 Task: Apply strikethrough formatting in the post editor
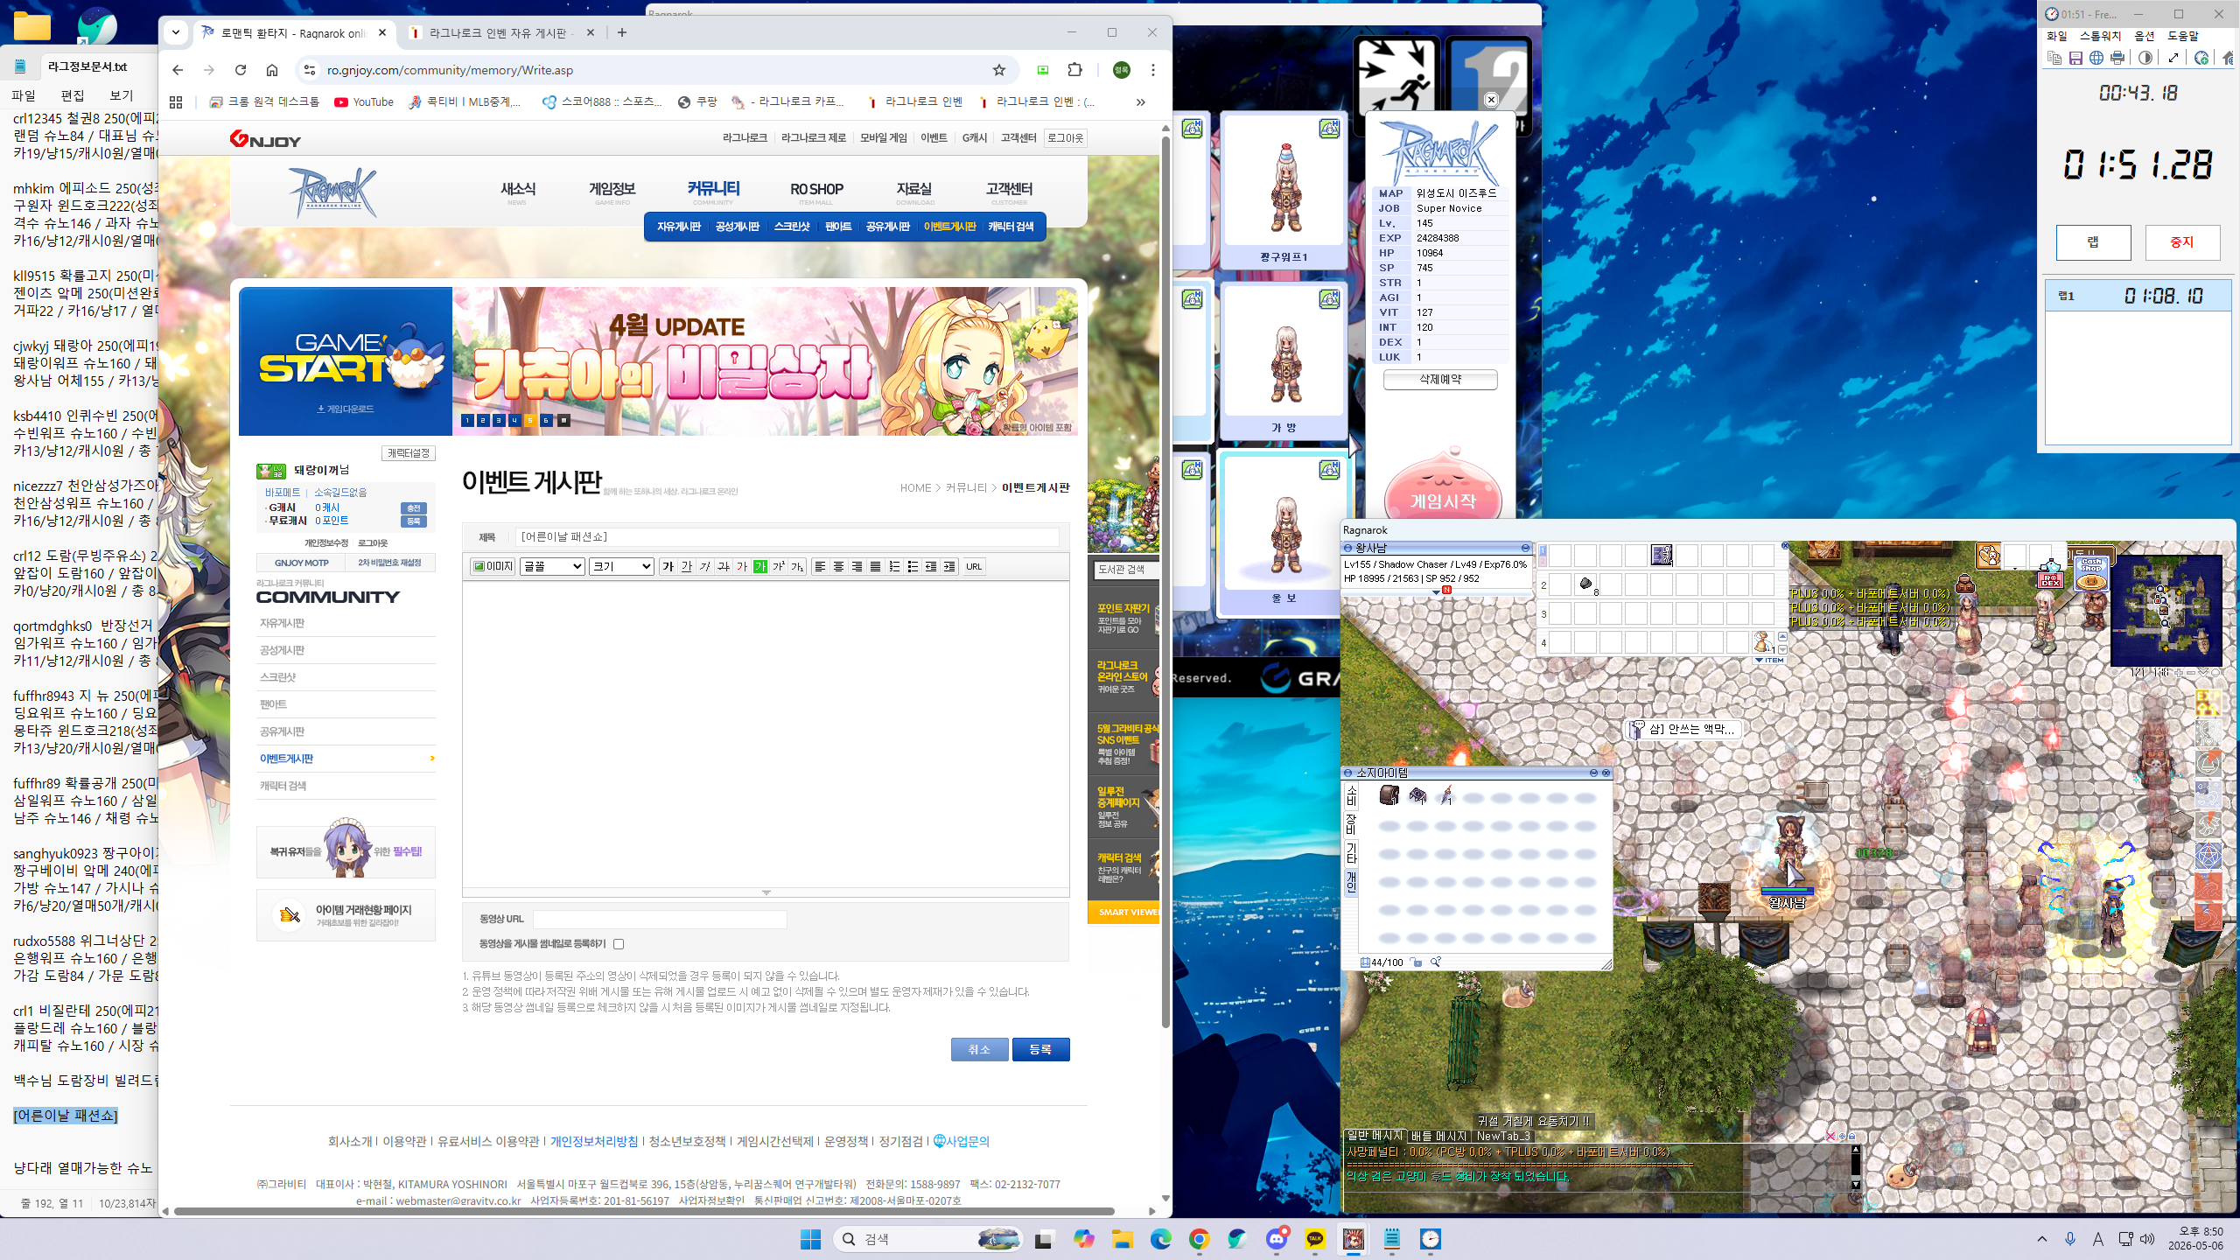[x=723, y=567]
